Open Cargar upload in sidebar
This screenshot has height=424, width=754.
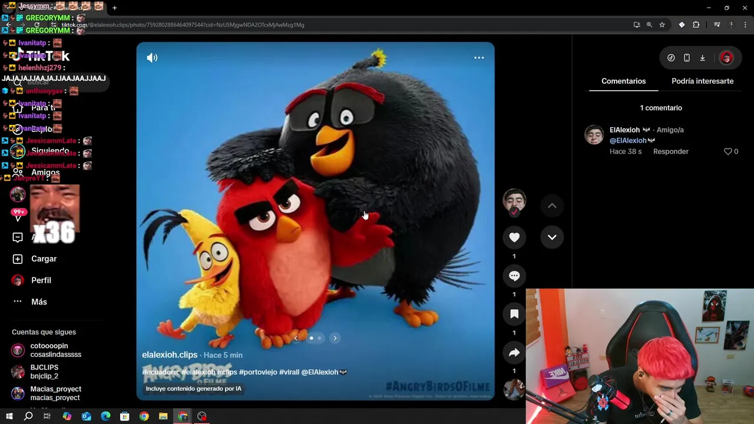(x=34, y=259)
